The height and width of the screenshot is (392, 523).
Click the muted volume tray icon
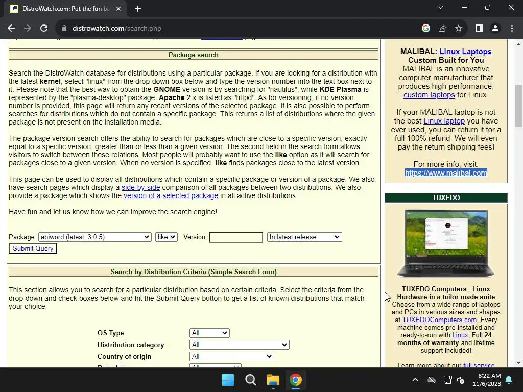[x=461, y=380]
